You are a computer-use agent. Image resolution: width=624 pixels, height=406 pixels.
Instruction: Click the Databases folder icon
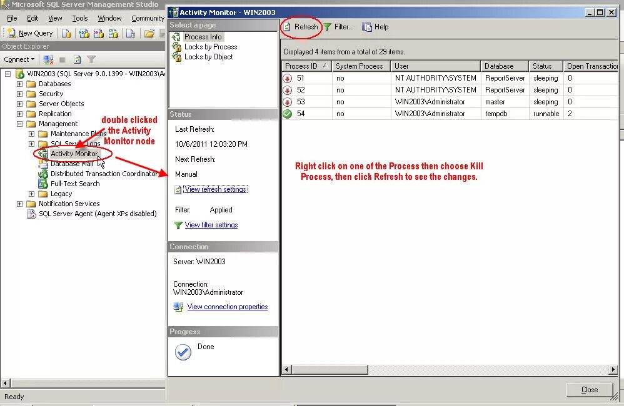click(x=31, y=84)
